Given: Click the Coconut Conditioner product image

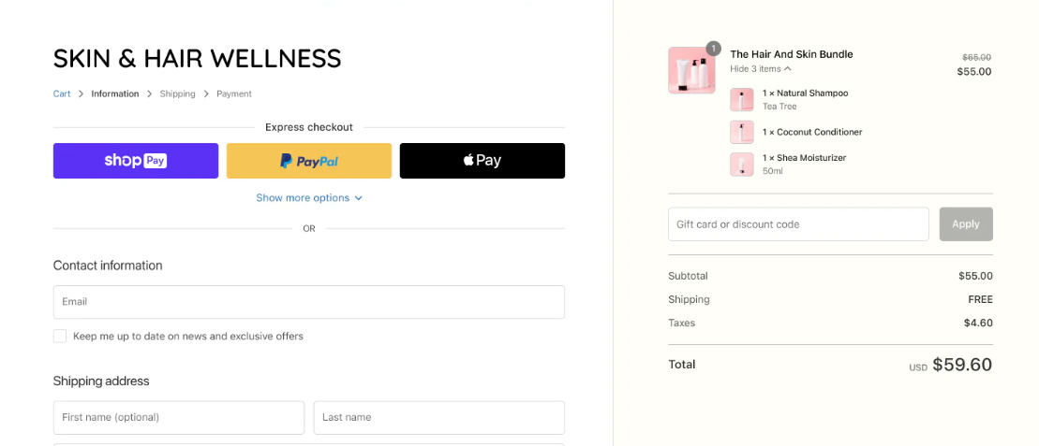Looking at the screenshot, I should tap(742, 133).
